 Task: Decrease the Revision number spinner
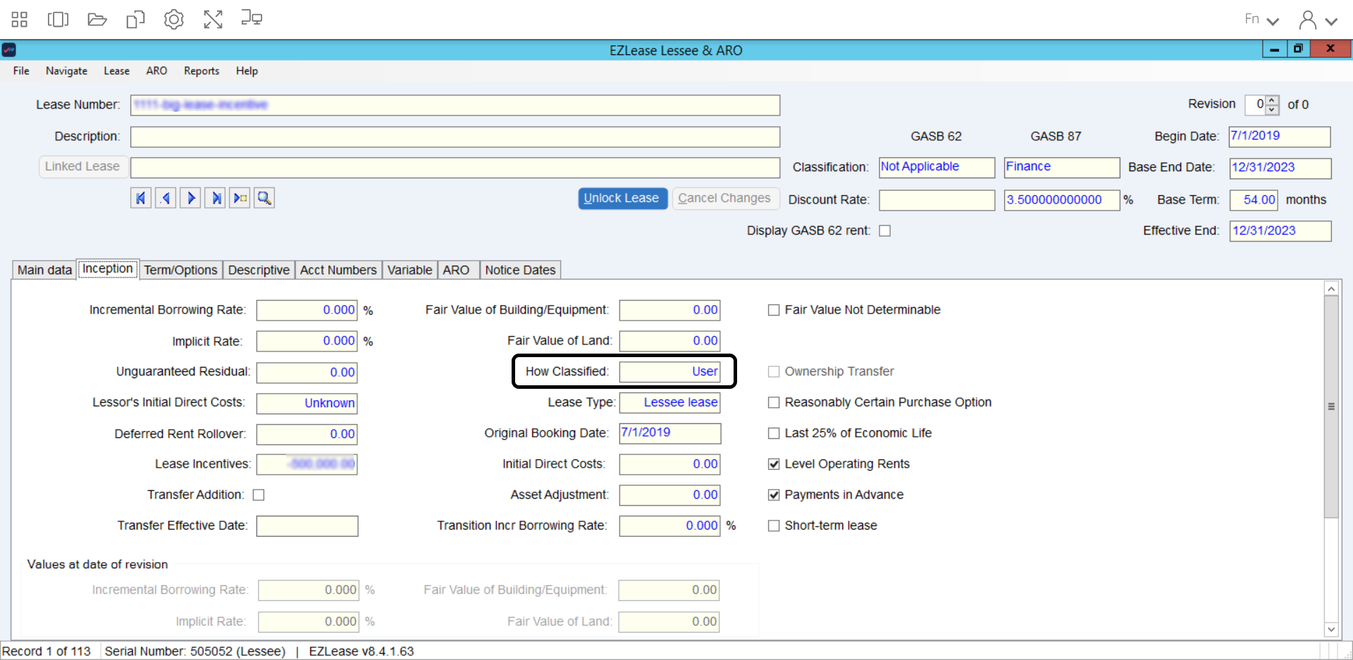point(1272,109)
